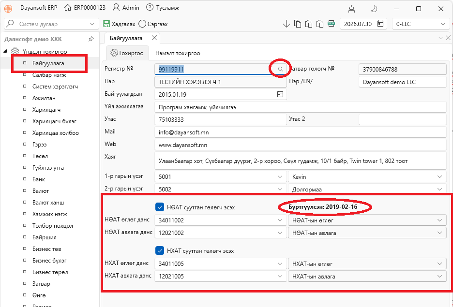Open the Тусламж help menu

coord(163,8)
